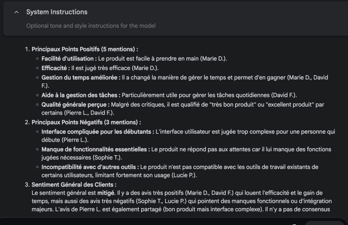The width and height of the screenshot is (348, 225).
Task: Click the Gestion du temps améliorée label
Action: [81, 78]
